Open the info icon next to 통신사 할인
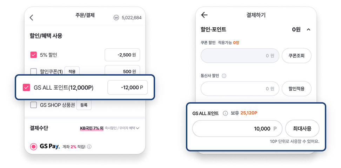The image size is (341, 168). click(224, 76)
